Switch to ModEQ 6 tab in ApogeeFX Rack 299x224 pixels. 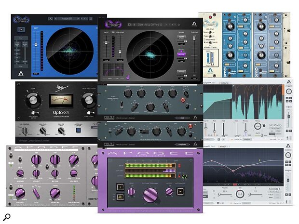(x=224, y=146)
